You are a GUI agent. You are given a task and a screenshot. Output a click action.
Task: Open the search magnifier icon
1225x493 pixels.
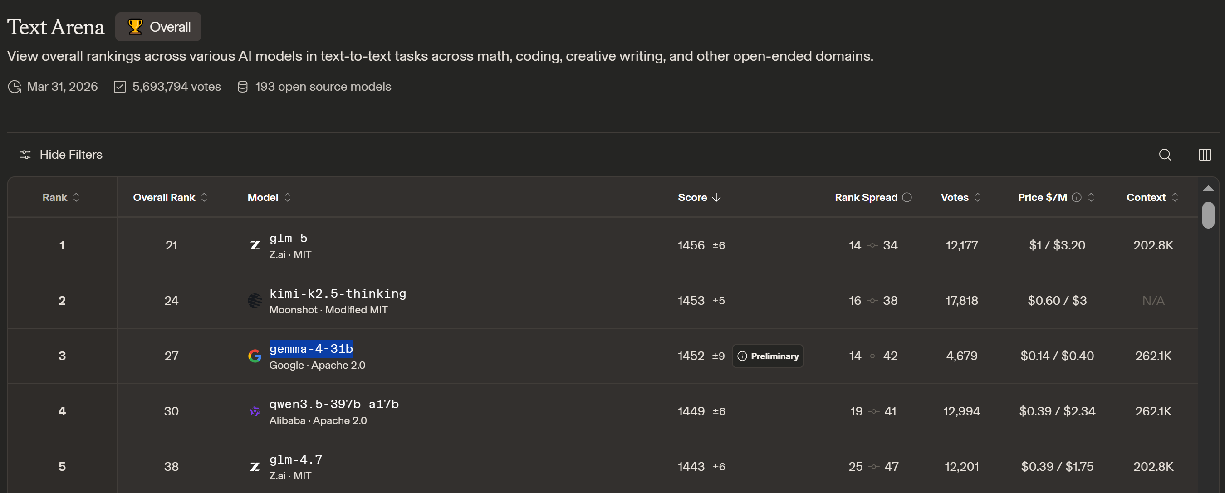[1165, 155]
